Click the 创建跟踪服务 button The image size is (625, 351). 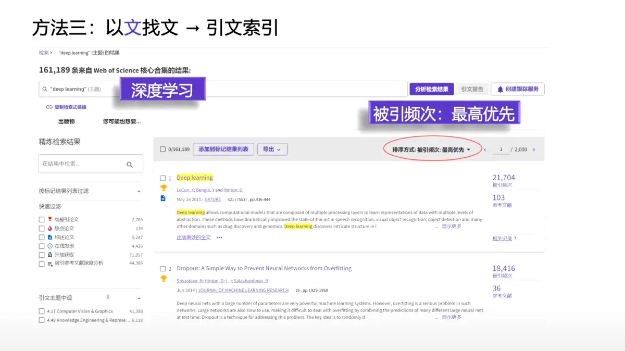(x=518, y=89)
